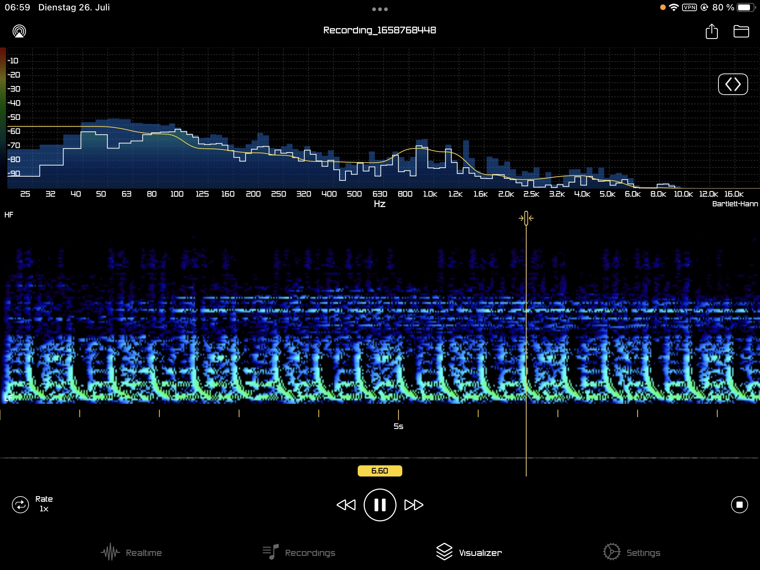Image resolution: width=760 pixels, height=570 pixels.
Task: Click the 16.0k frequency axis label
Action: [x=734, y=194]
